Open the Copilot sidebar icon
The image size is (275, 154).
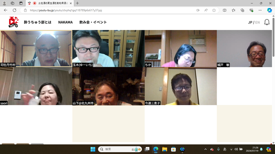click(269, 10)
